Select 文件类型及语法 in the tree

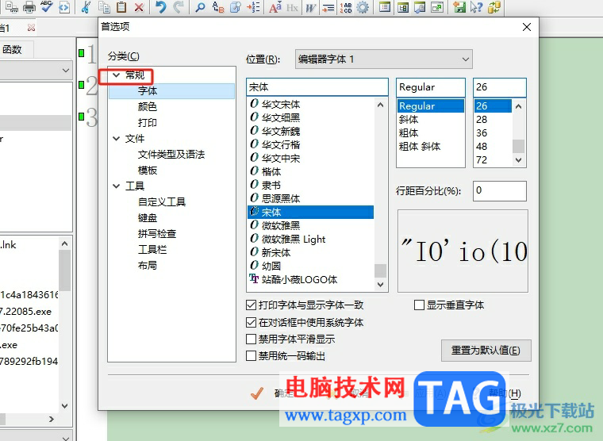click(171, 155)
